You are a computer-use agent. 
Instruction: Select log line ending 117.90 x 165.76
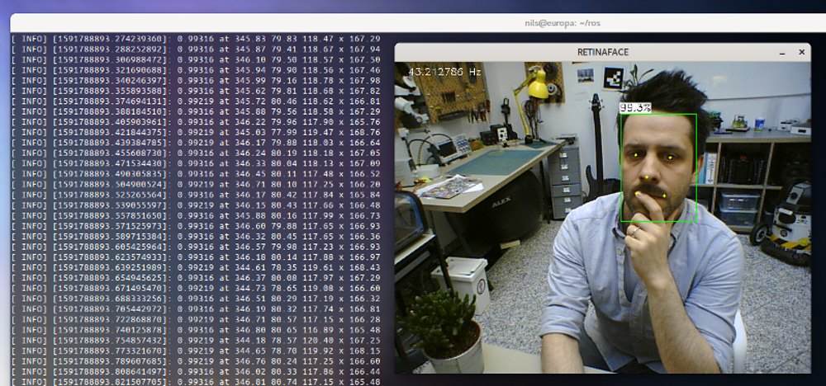196,122
